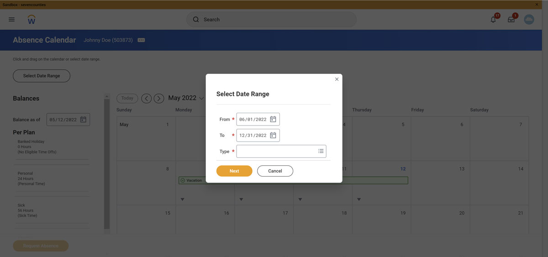Screen dimensions: 548x257
Task: Expand Thursday May 12 day details
Action: pos(359,199)
